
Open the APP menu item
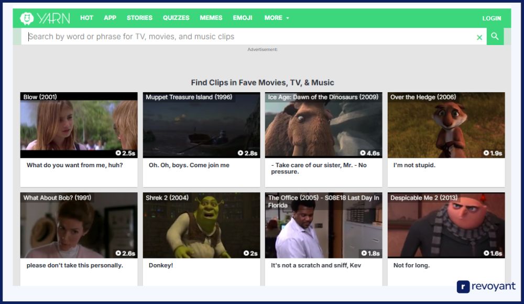(x=110, y=18)
